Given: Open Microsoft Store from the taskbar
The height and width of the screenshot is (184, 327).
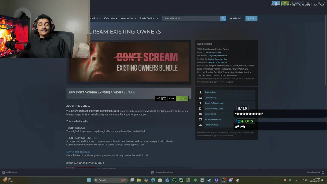Looking at the screenshot, I should tap(160, 180).
